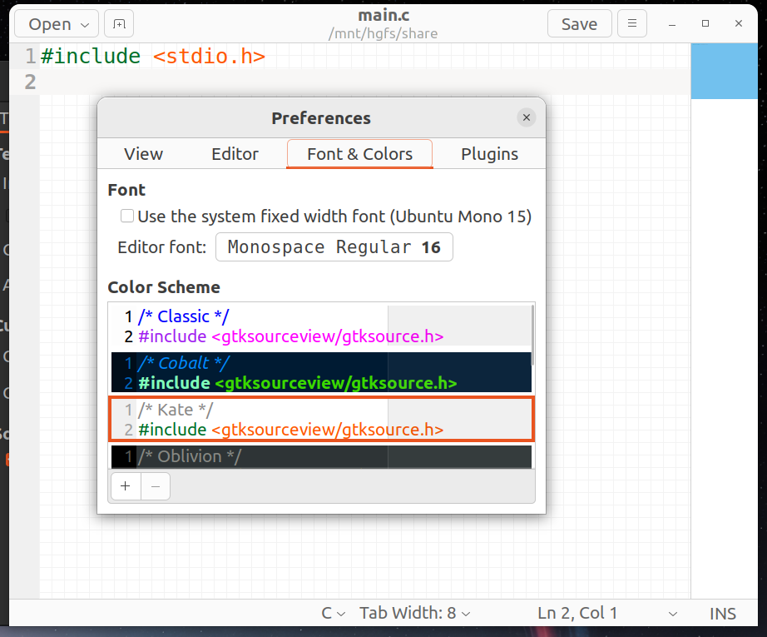Switch to the View tab
767x637 pixels.
click(143, 154)
